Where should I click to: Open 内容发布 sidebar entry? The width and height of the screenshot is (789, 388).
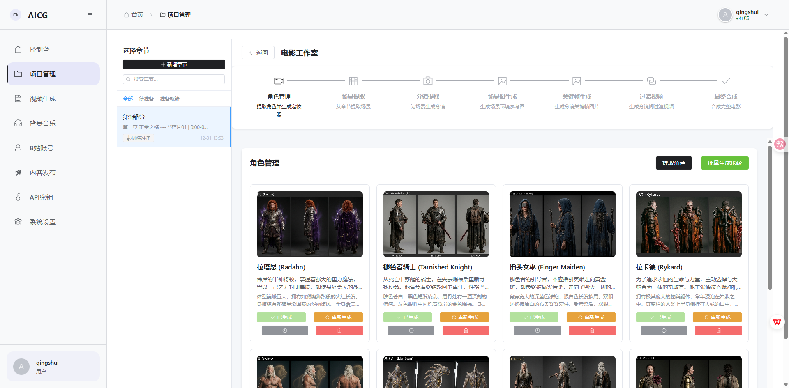click(x=53, y=172)
